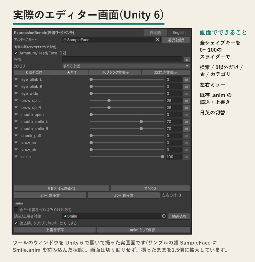Click ミラー 右→左 button

[124, 195]
